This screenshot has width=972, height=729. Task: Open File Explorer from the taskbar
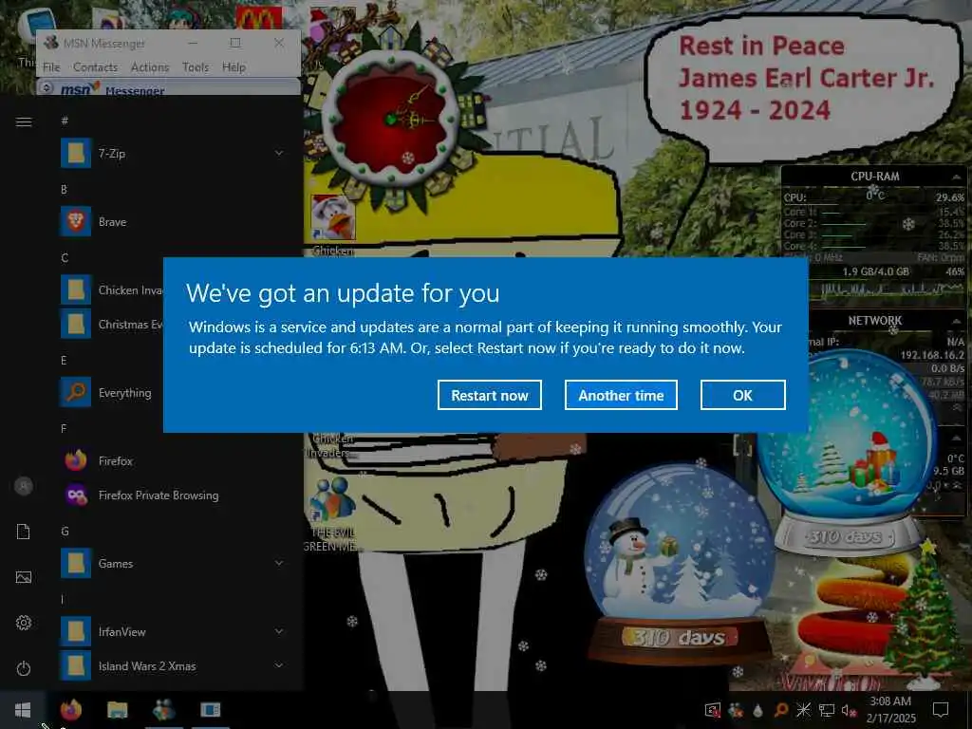tap(117, 710)
